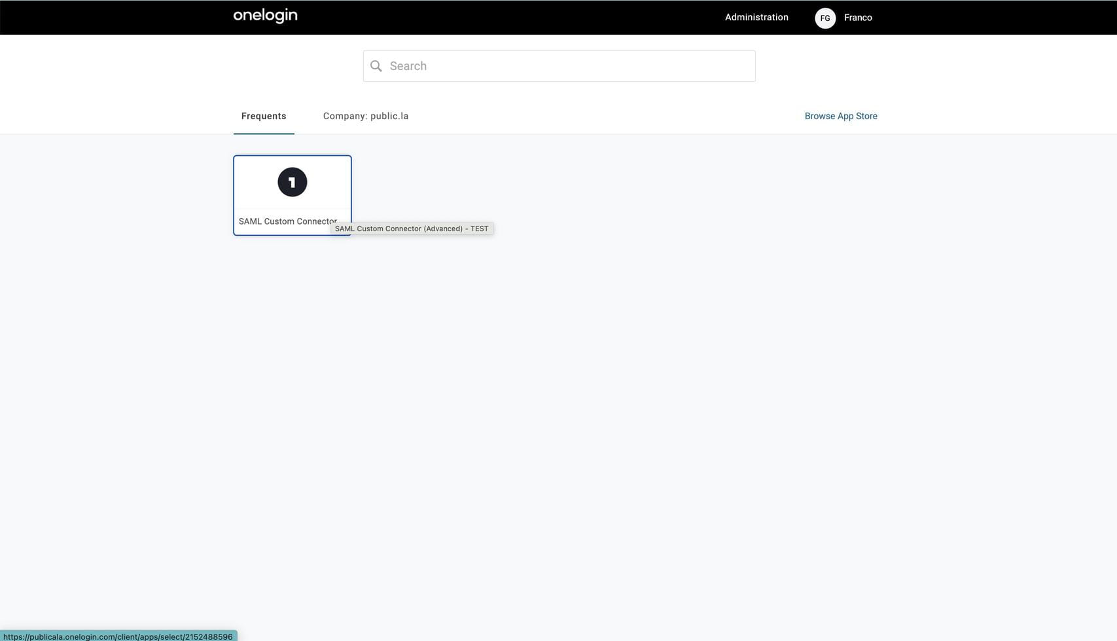Click the SAML Custom Connector label text
Viewport: 1117px width, 641px height.
tap(287, 221)
